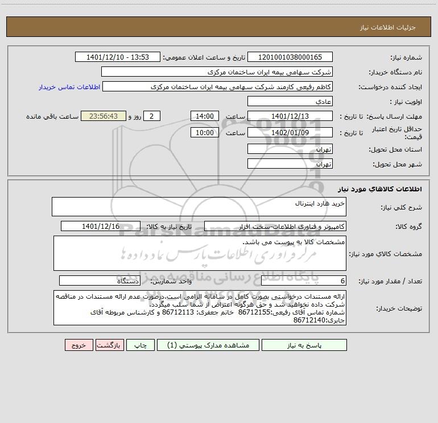Click quantity field showing 6
Image resolution: width=438 pixels, height=423 pixels.
[304, 281]
